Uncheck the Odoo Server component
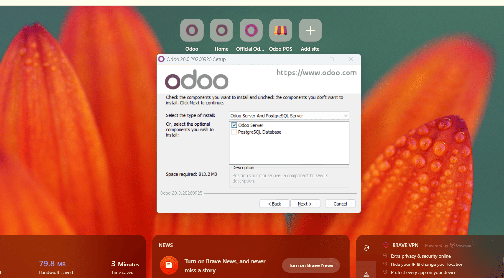Image resolution: width=504 pixels, height=278 pixels. click(234, 125)
